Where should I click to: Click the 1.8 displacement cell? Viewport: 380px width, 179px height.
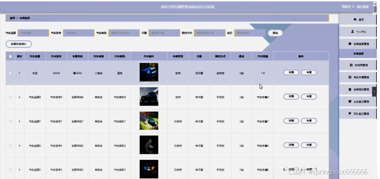pyautogui.click(x=263, y=73)
